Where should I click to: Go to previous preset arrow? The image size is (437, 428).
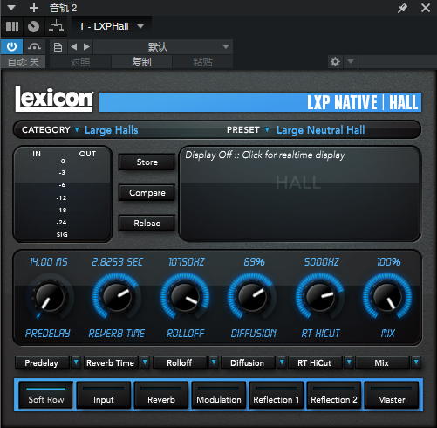74,46
